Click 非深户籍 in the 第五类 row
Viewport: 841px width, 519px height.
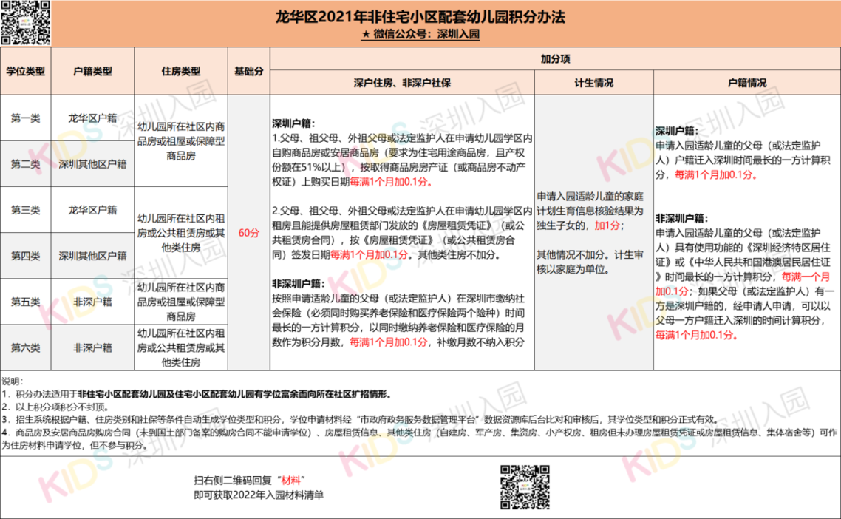(93, 302)
